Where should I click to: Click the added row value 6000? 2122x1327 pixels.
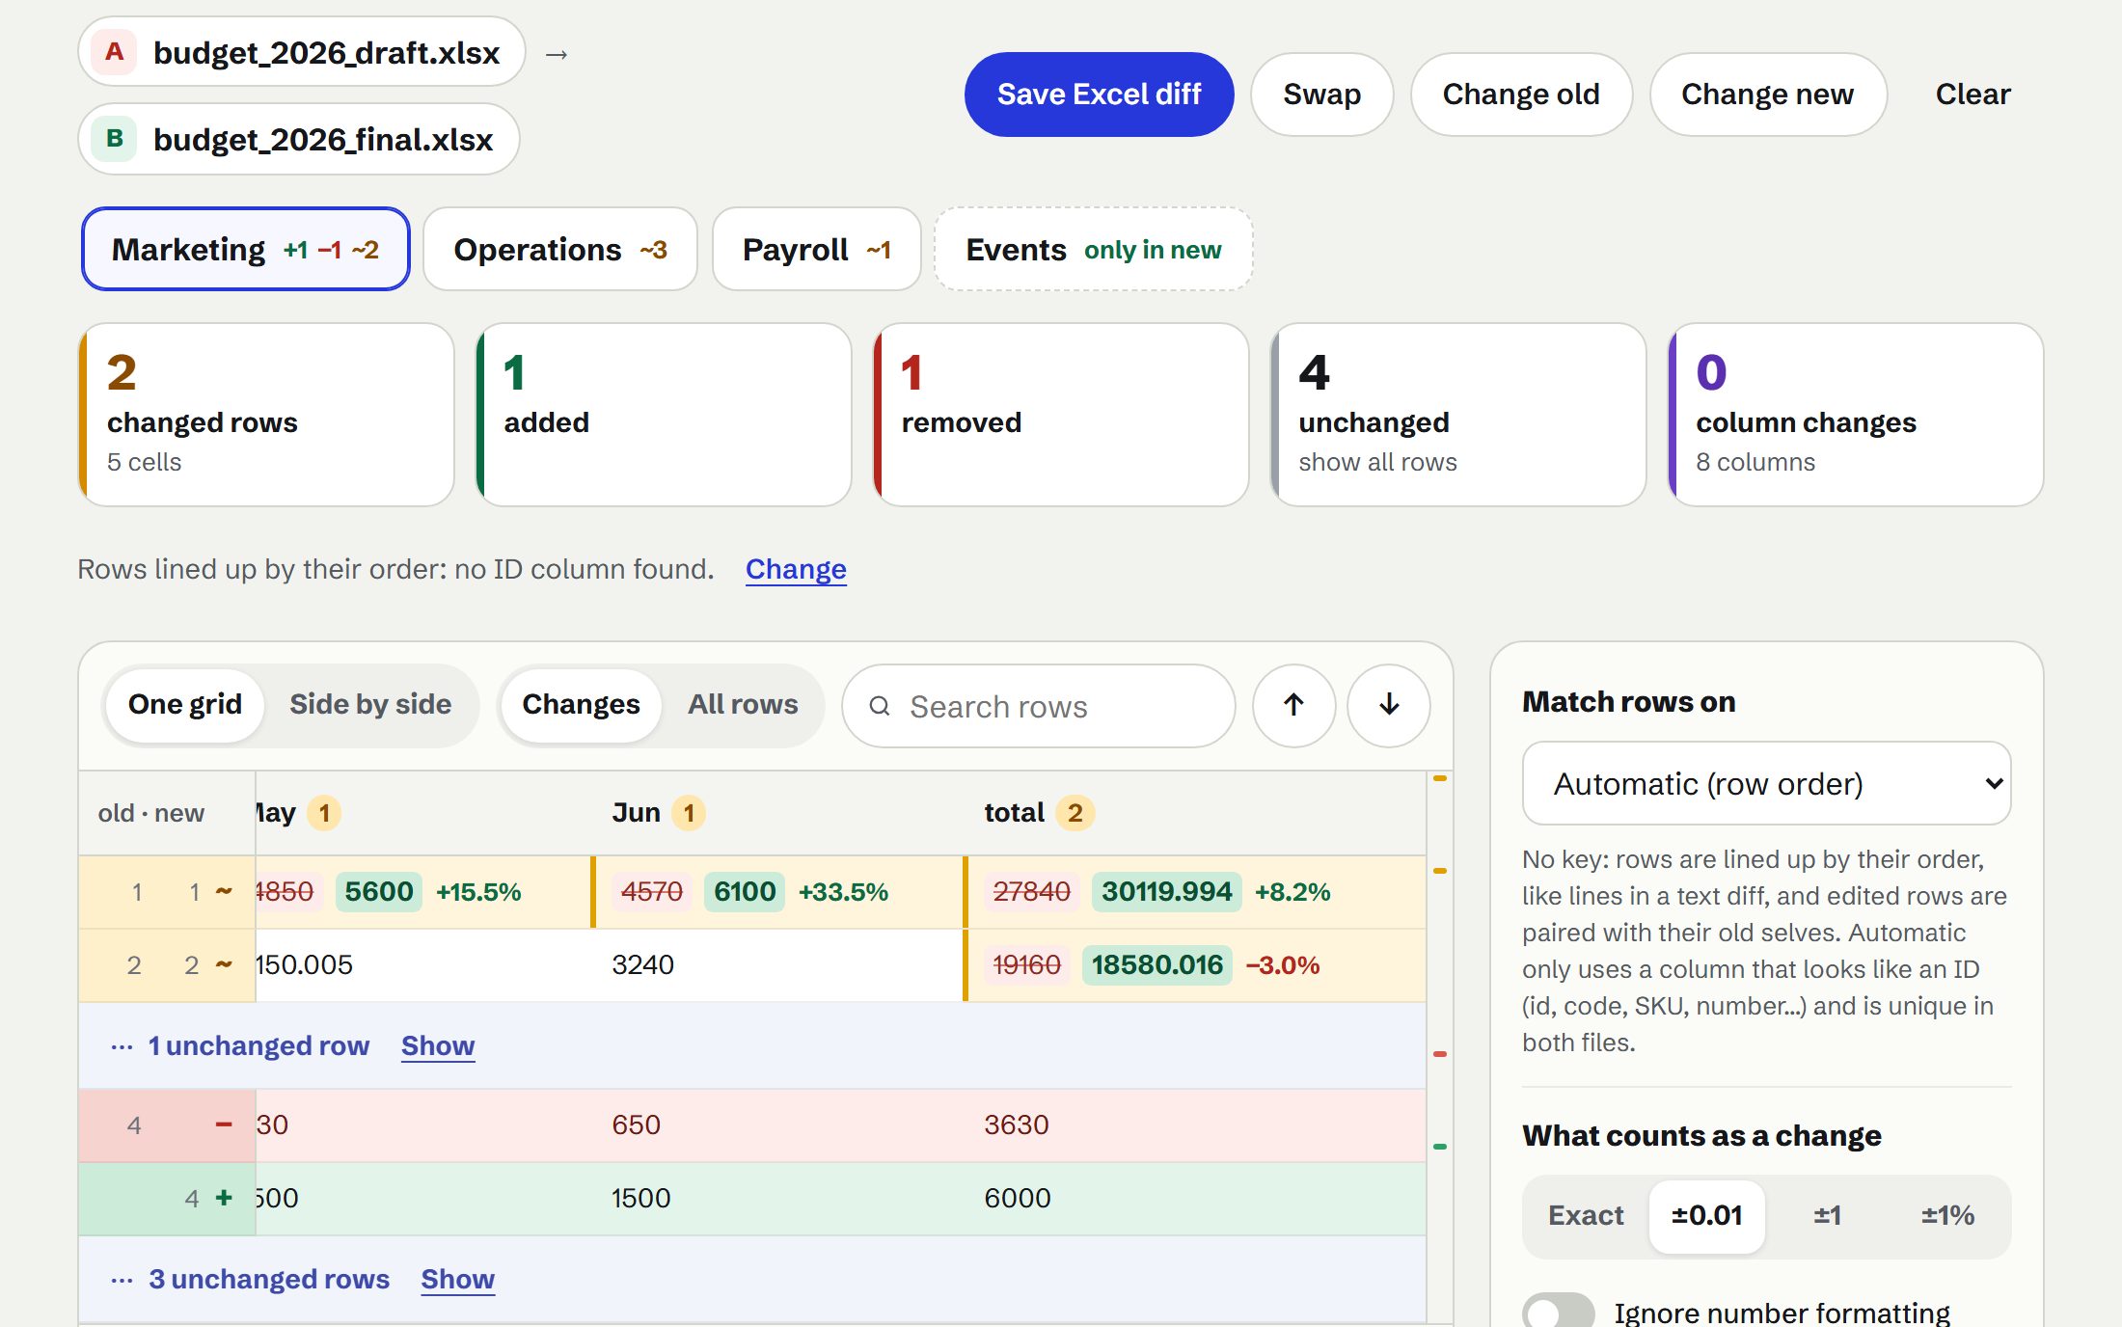[1018, 1198]
